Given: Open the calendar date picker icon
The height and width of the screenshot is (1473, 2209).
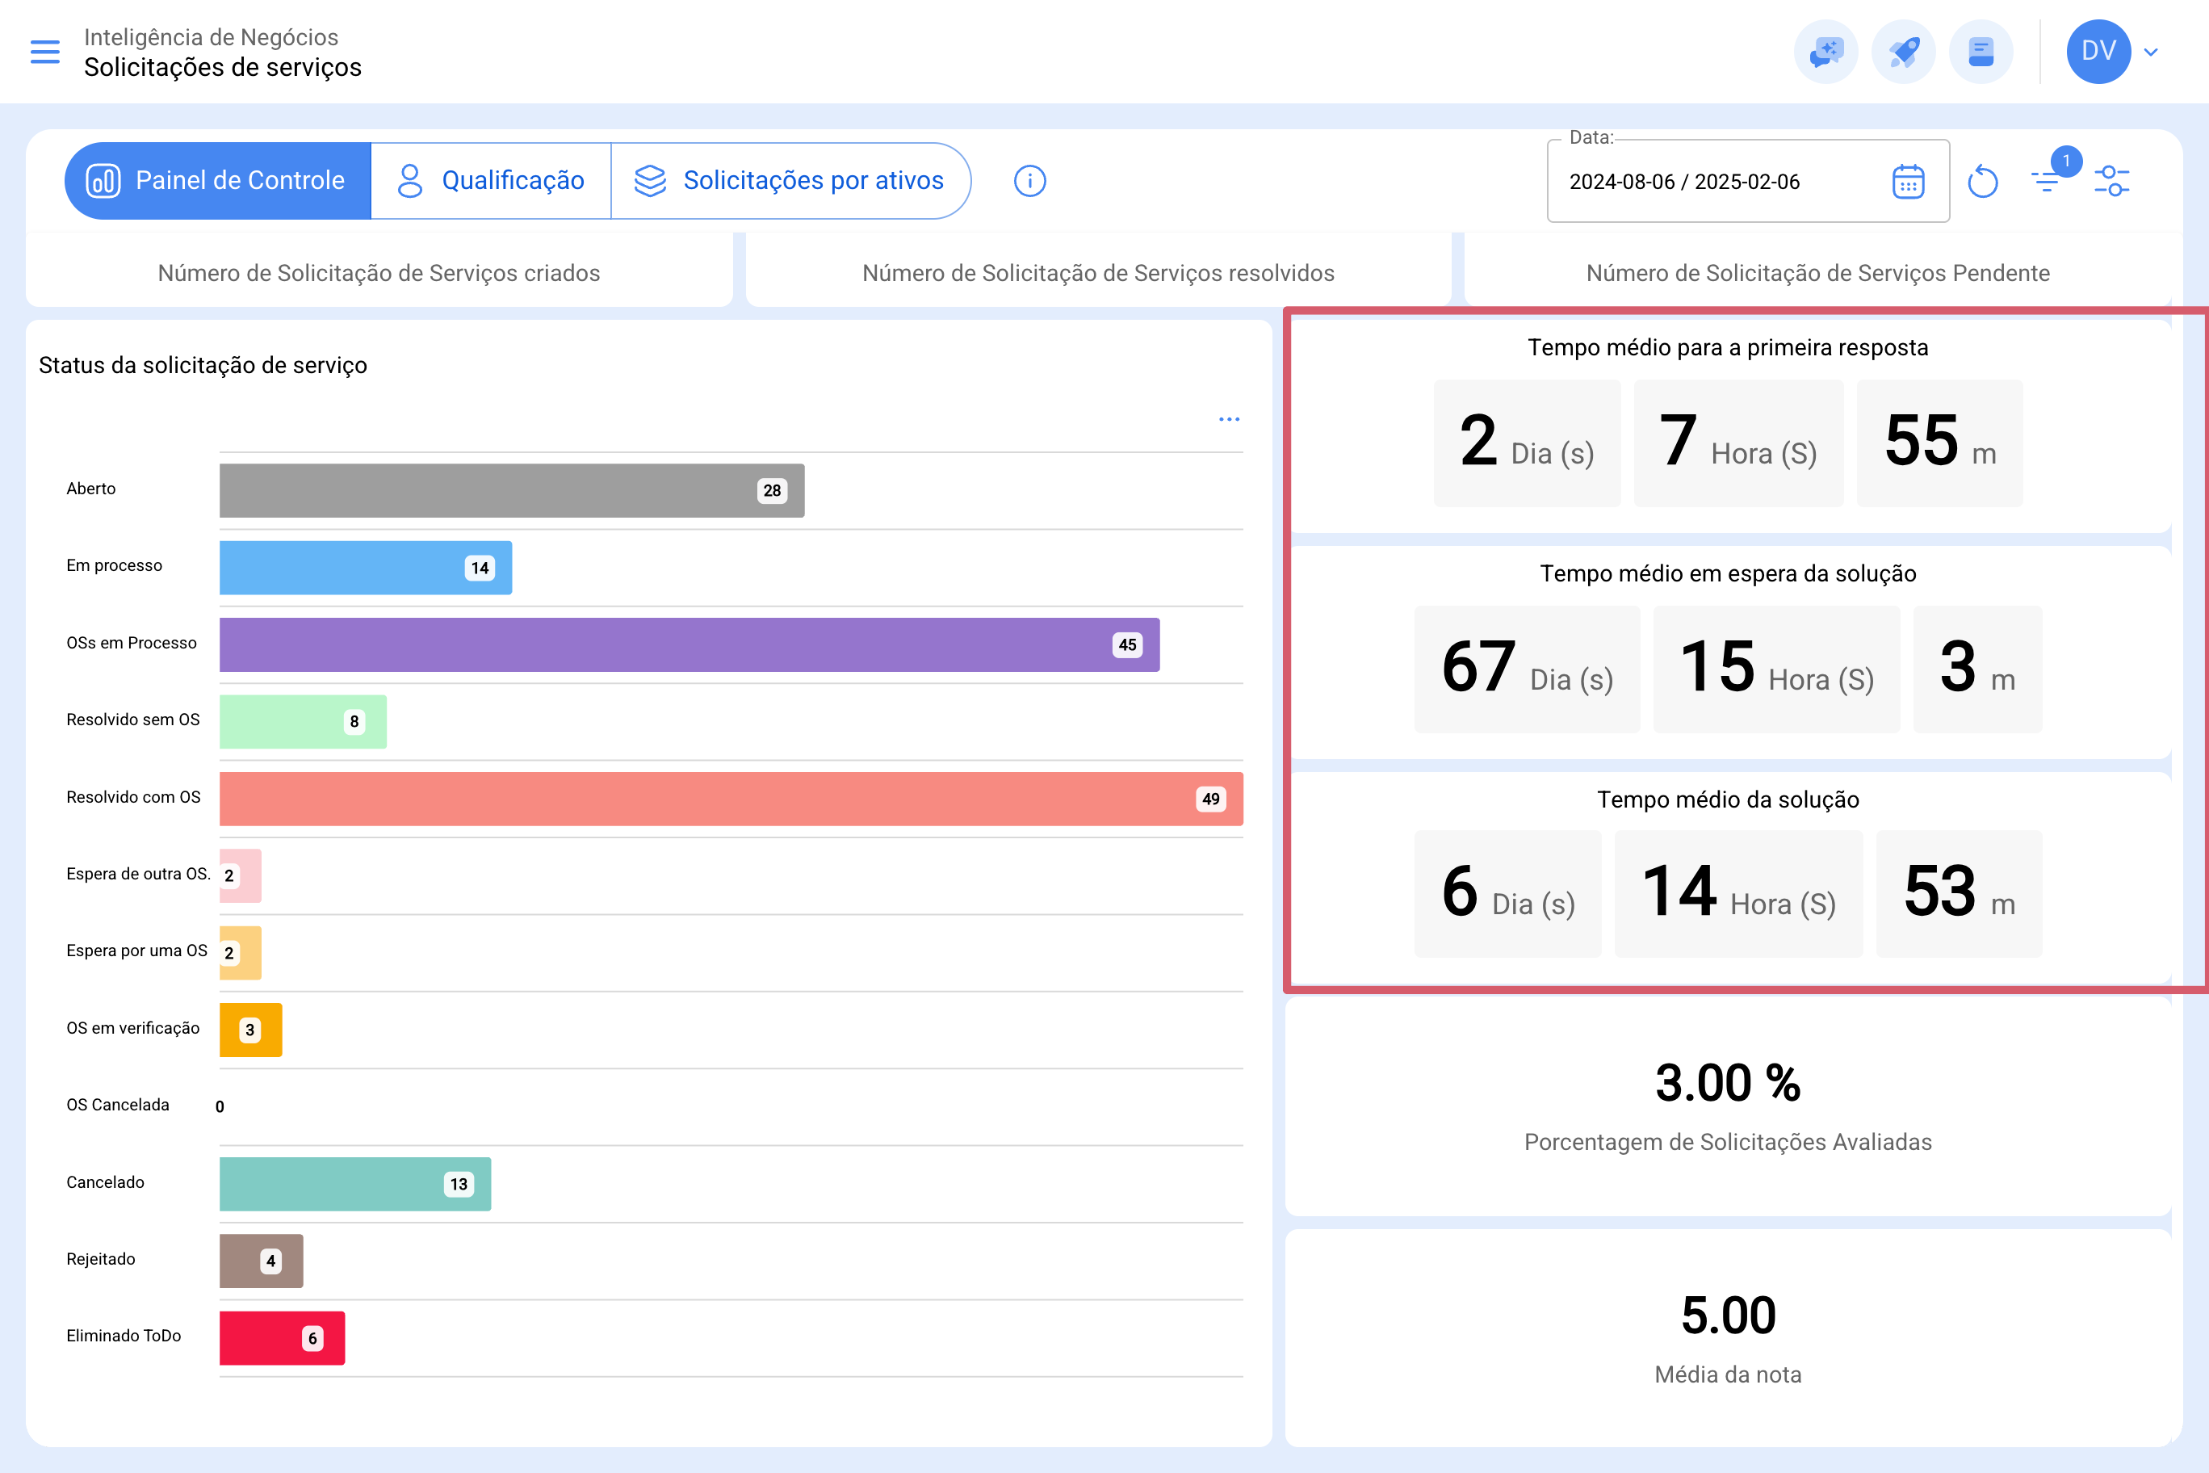Looking at the screenshot, I should pos(1908,182).
